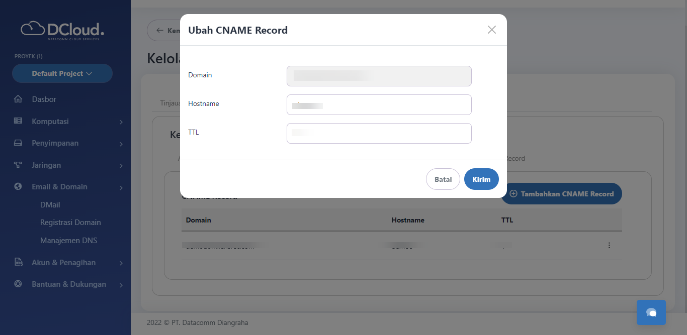The width and height of the screenshot is (687, 335).
Task: Expand the Jaringan submenu chevron
Action: 121,166
